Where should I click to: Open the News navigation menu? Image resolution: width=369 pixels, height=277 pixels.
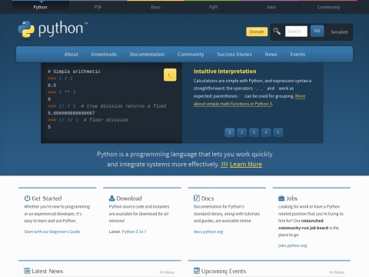(x=271, y=54)
